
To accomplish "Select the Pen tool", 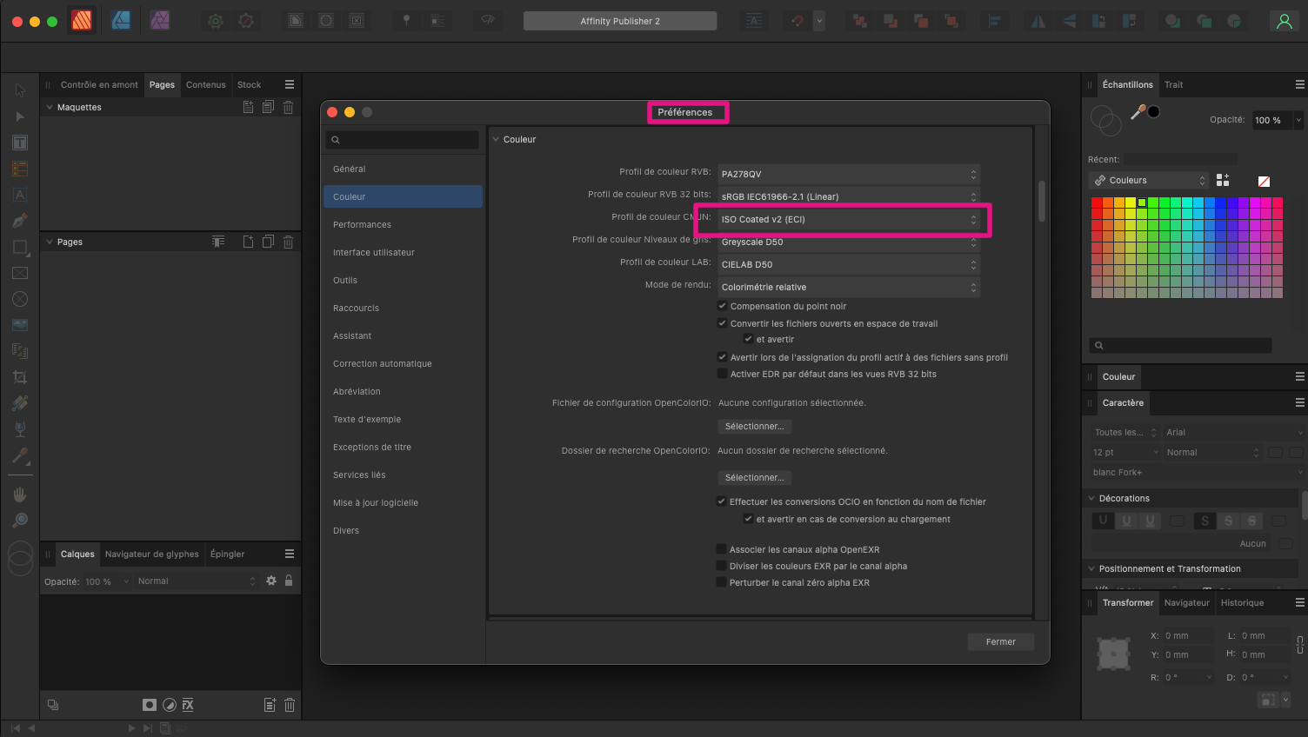I will (x=20, y=221).
